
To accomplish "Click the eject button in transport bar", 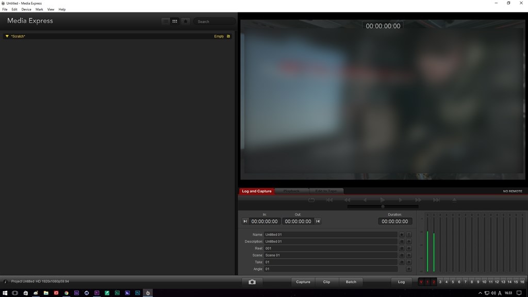I will [454, 200].
